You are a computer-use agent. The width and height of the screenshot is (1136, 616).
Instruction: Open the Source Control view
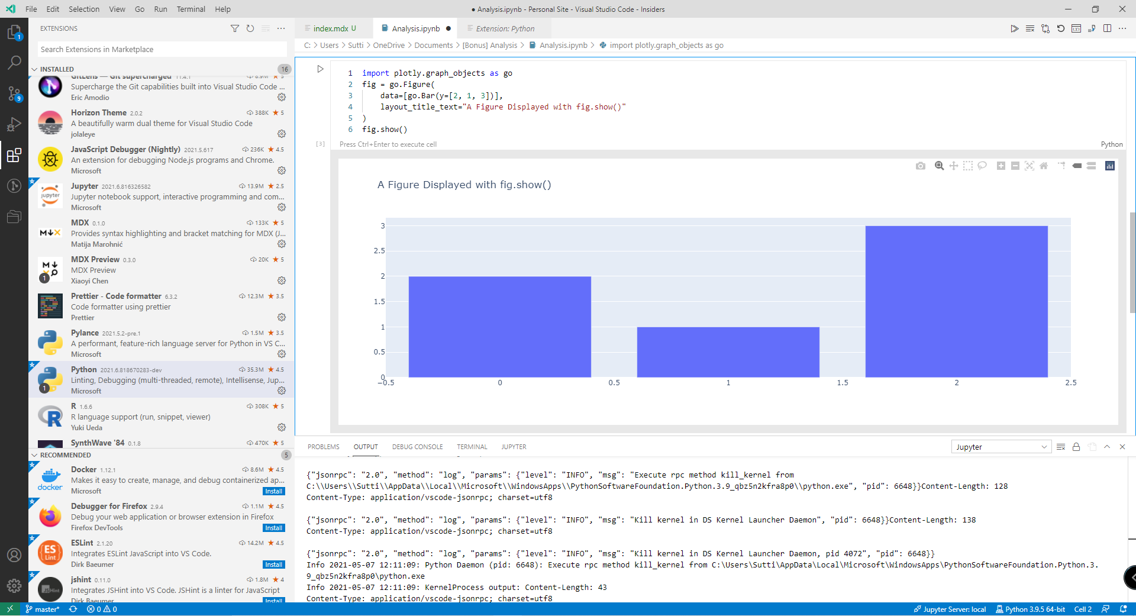(x=14, y=93)
